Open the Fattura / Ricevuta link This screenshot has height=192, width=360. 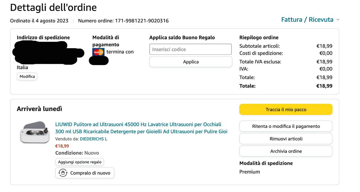coord(307,20)
